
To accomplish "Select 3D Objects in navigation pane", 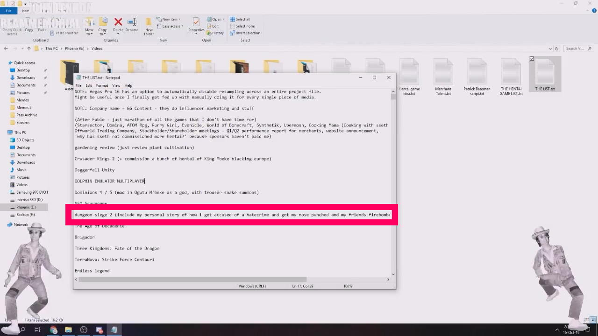I will coord(25,140).
